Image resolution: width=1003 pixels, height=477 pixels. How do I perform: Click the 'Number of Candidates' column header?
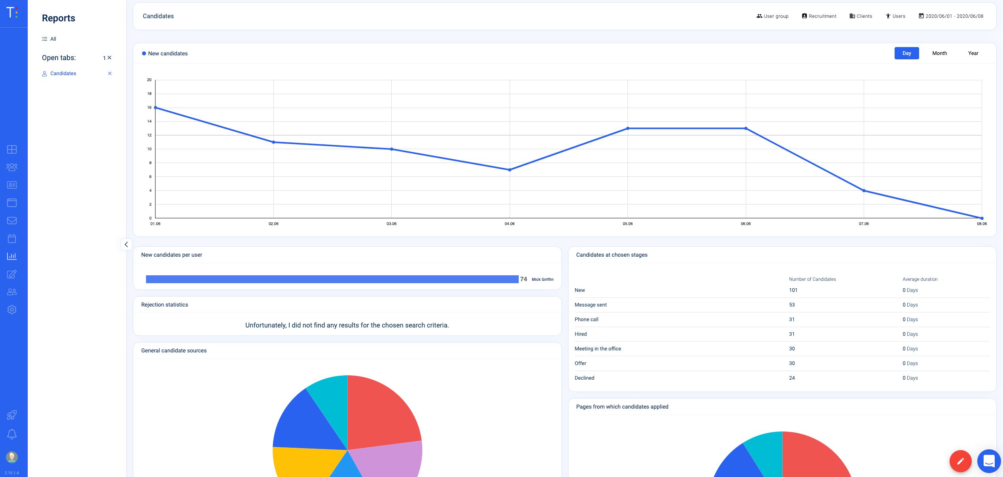[812, 279]
